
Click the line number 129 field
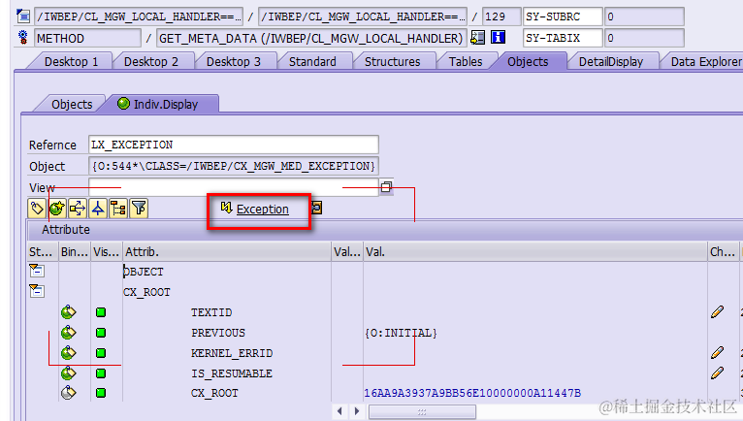coord(501,16)
